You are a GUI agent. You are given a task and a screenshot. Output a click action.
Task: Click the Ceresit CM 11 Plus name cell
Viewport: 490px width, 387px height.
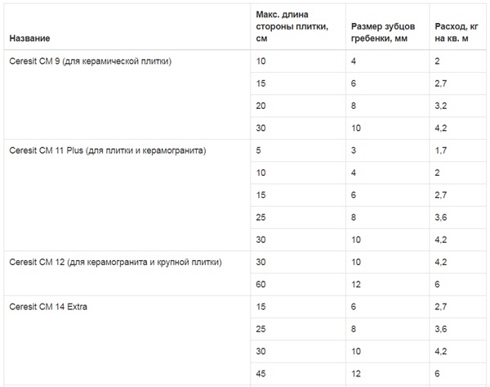(108, 151)
